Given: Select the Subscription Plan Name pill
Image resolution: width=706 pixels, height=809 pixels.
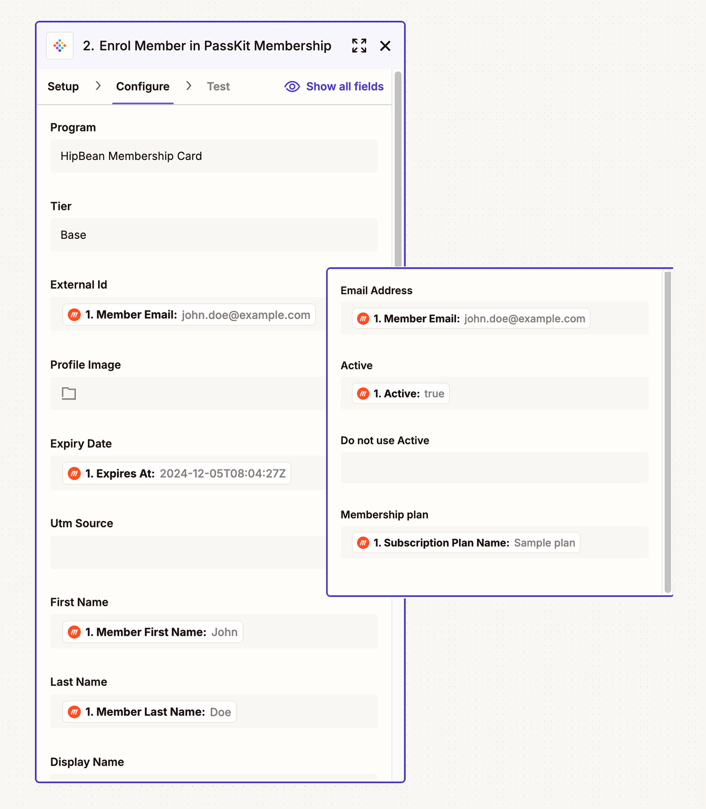Looking at the screenshot, I should click(x=466, y=543).
